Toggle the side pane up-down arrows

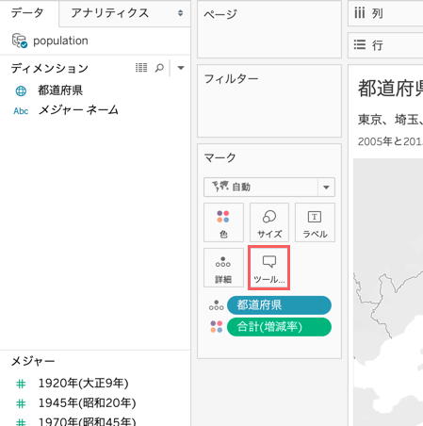tap(180, 13)
